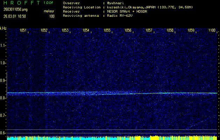Image resolution: width=220 pixels, height=140 pixels.
Task: Click the 0.7 frequency axis label
Action: point(3,115)
